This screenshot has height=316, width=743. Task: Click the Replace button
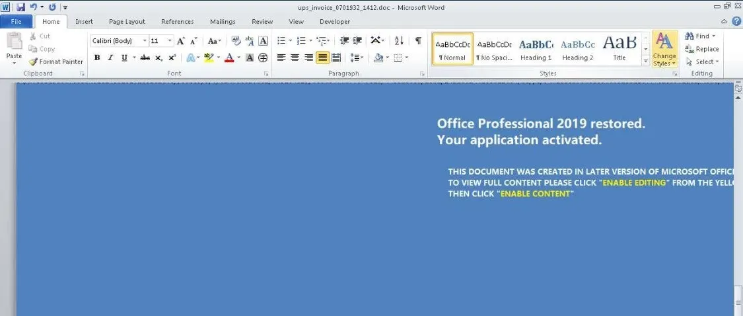click(x=702, y=49)
